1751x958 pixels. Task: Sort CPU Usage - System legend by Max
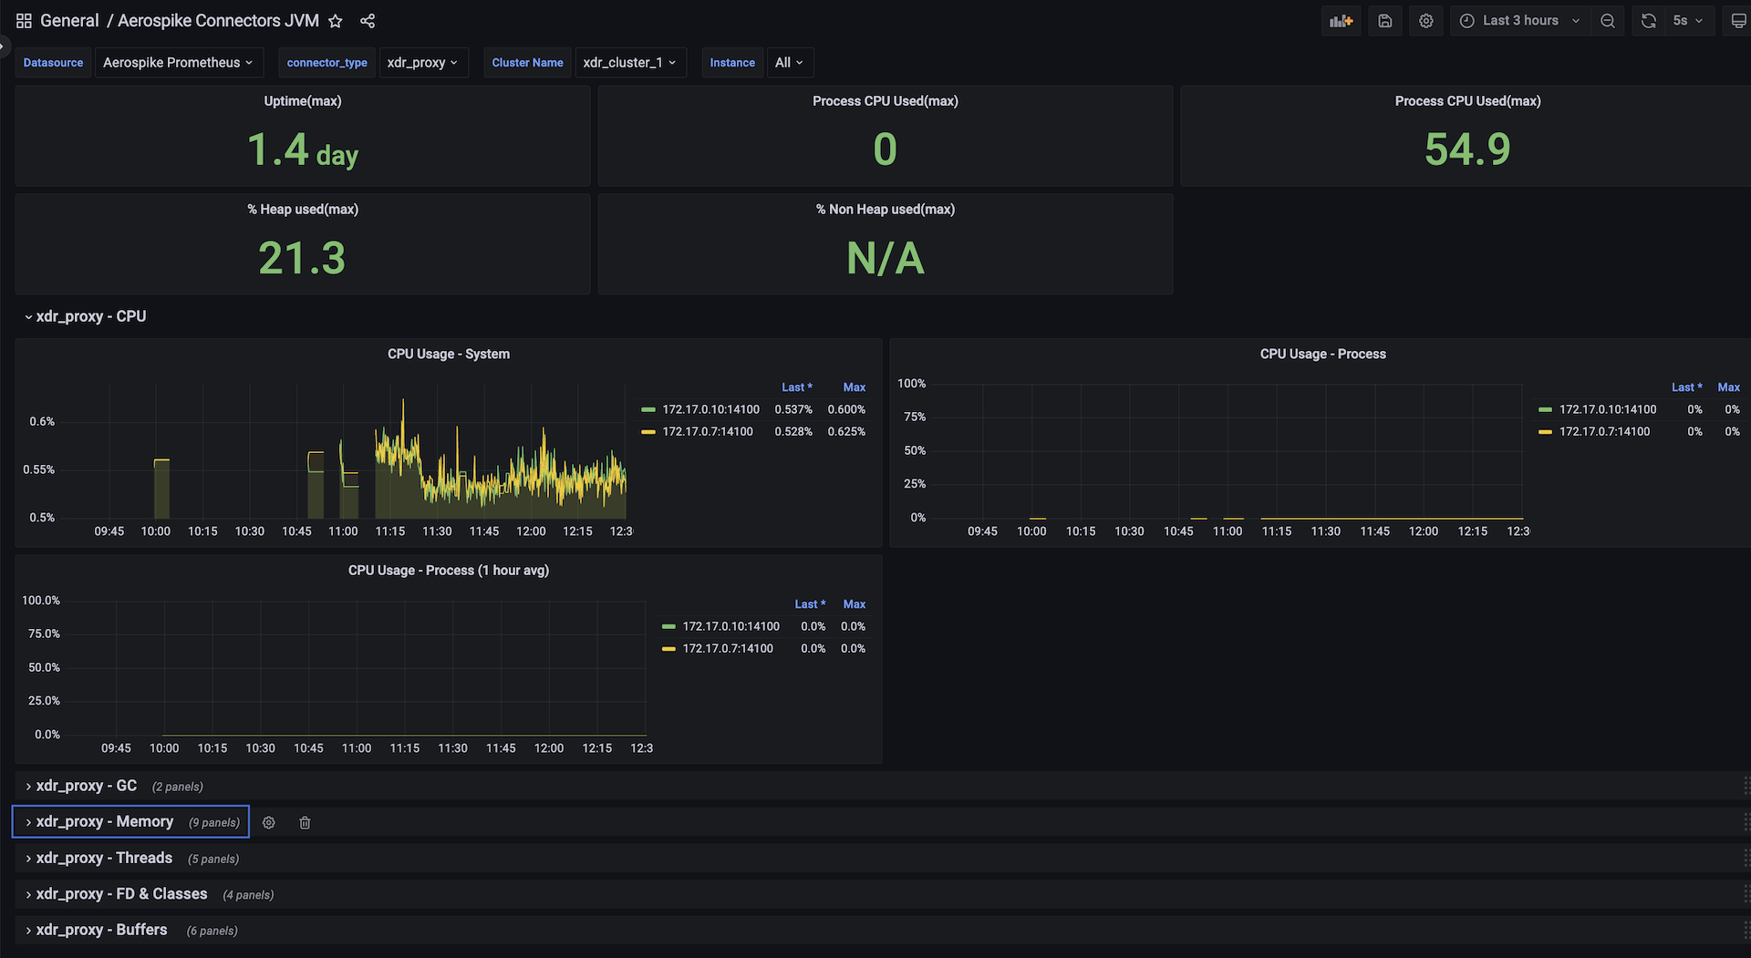click(855, 387)
